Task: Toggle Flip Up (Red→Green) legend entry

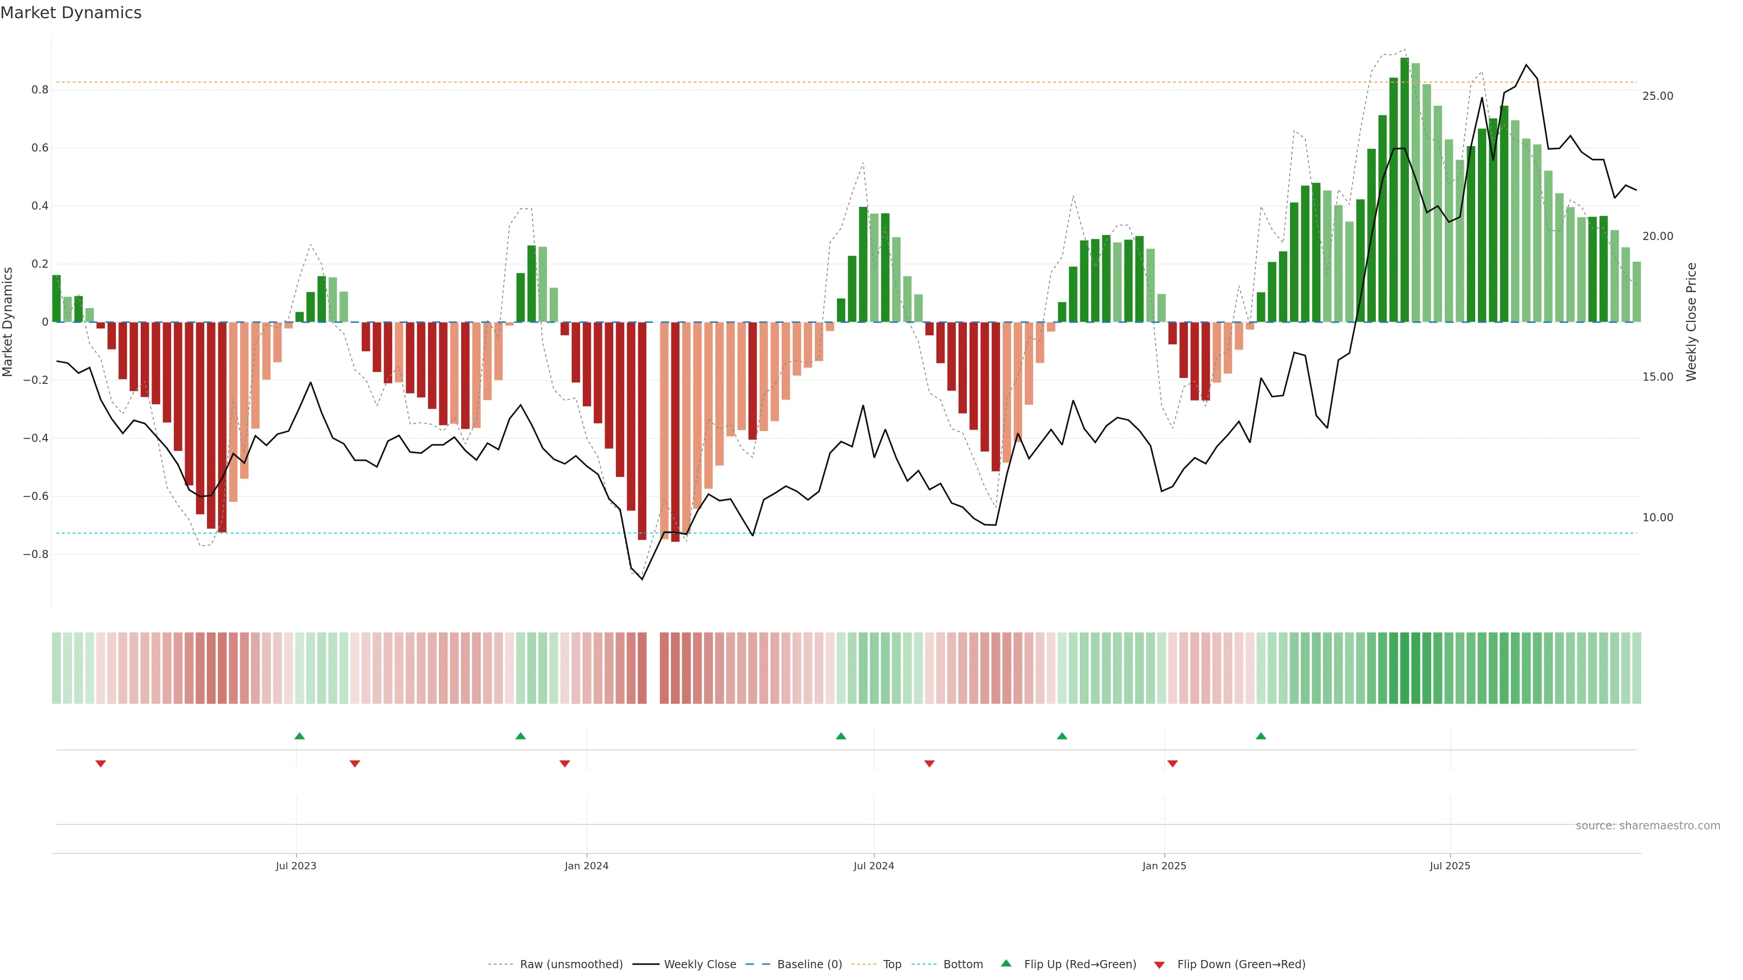Action: 1080,965
